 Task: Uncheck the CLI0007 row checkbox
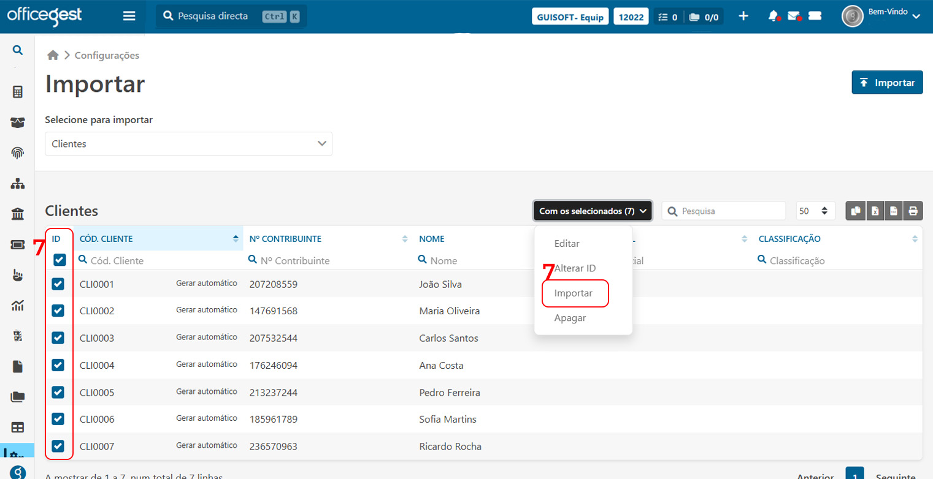(x=58, y=446)
